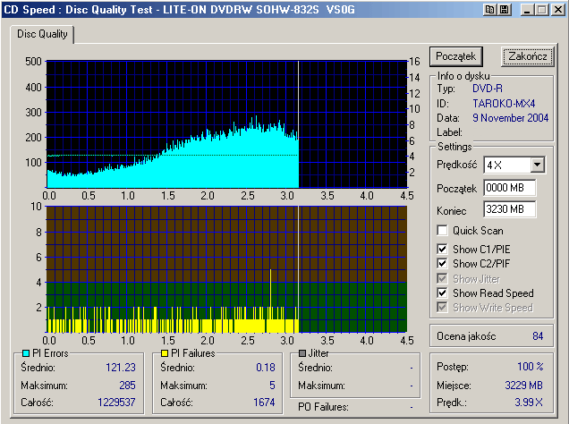Click the Miejsce 3229 MB position value
The height and width of the screenshot is (424, 569).
[523, 386]
